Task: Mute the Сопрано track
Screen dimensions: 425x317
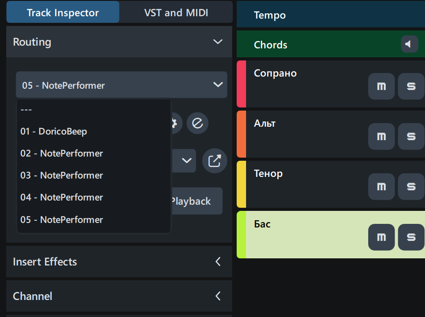Action: pos(381,86)
